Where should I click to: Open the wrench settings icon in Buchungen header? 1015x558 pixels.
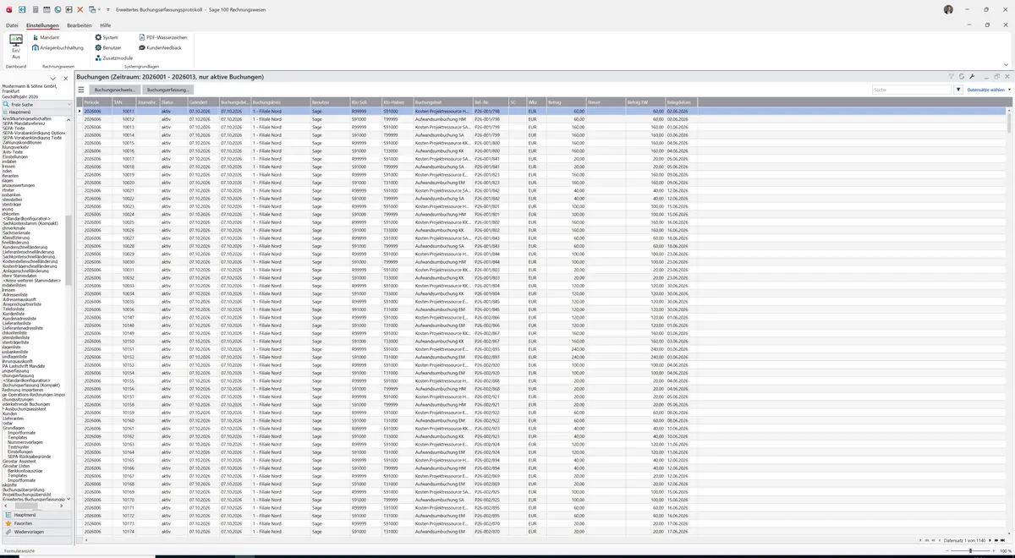coord(973,76)
